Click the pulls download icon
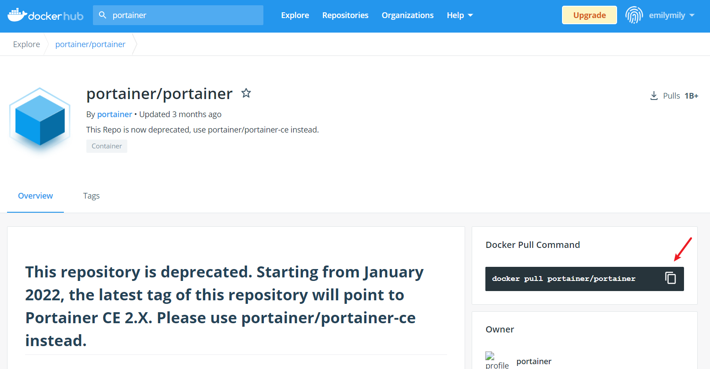The width and height of the screenshot is (710, 369). [654, 96]
